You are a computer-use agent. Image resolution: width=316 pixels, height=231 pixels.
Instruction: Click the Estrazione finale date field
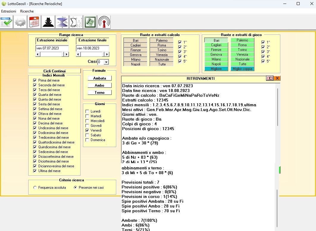pyautogui.click(x=92, y=48)
